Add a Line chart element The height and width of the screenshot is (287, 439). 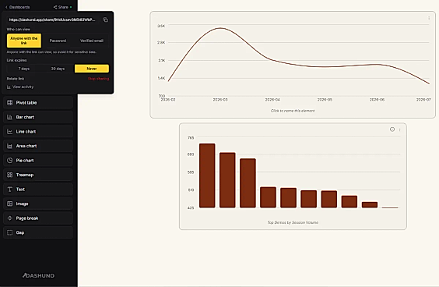pyautogui.click(x=38, y=132)
